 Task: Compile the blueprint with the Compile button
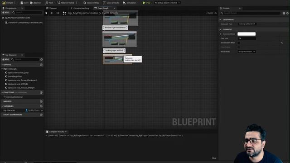(8, 3)
